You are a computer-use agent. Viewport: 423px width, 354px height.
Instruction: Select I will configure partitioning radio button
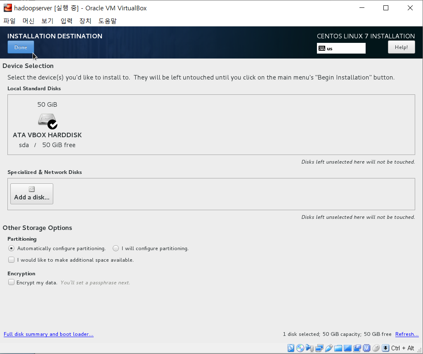[116, 249]
